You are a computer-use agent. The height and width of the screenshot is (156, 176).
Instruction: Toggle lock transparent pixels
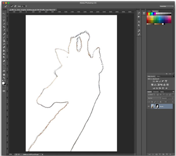click(x=152, y=102)
